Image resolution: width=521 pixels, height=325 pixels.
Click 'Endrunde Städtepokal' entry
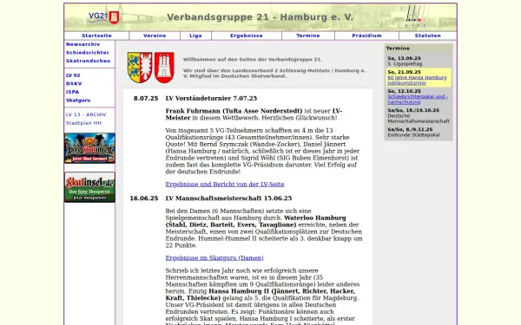(413, 135)
